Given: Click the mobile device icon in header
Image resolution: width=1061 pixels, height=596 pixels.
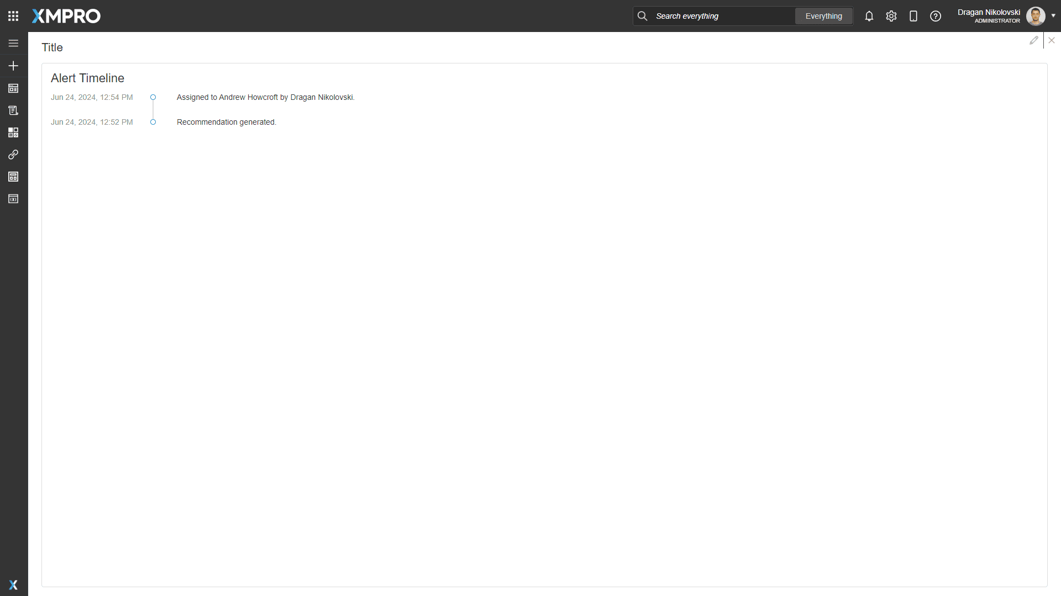Looking at the screenshot, I should click(913, 16).
